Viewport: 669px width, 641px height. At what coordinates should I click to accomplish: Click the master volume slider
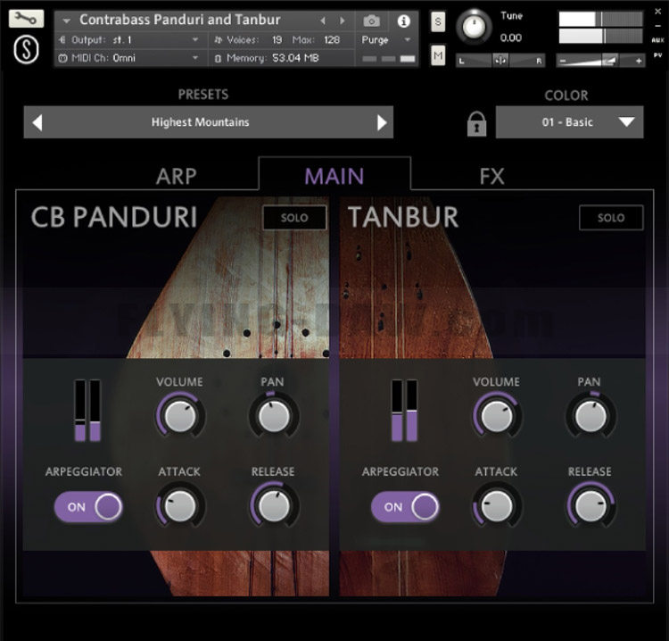(600, 61)
